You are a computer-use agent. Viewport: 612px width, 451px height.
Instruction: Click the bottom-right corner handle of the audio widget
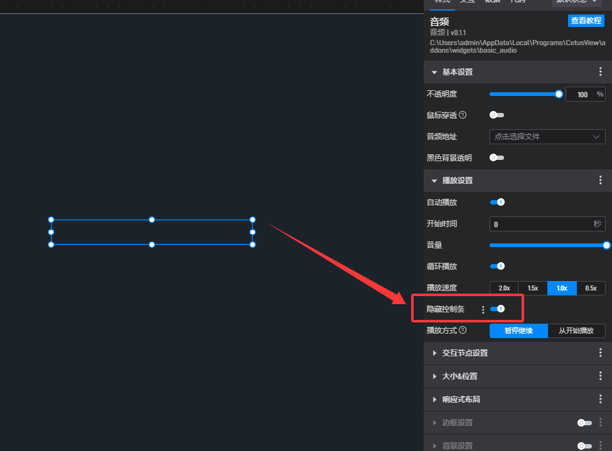[252, 245]
